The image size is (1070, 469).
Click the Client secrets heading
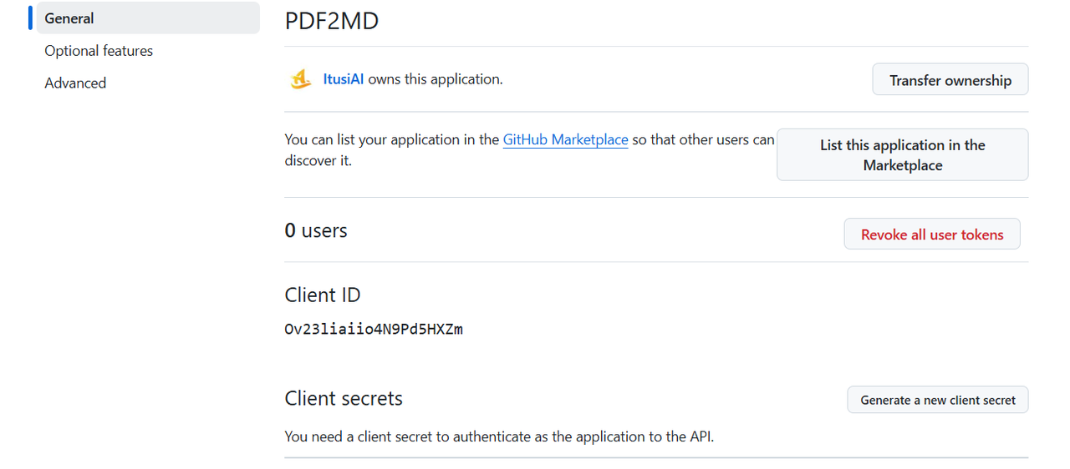344,398
